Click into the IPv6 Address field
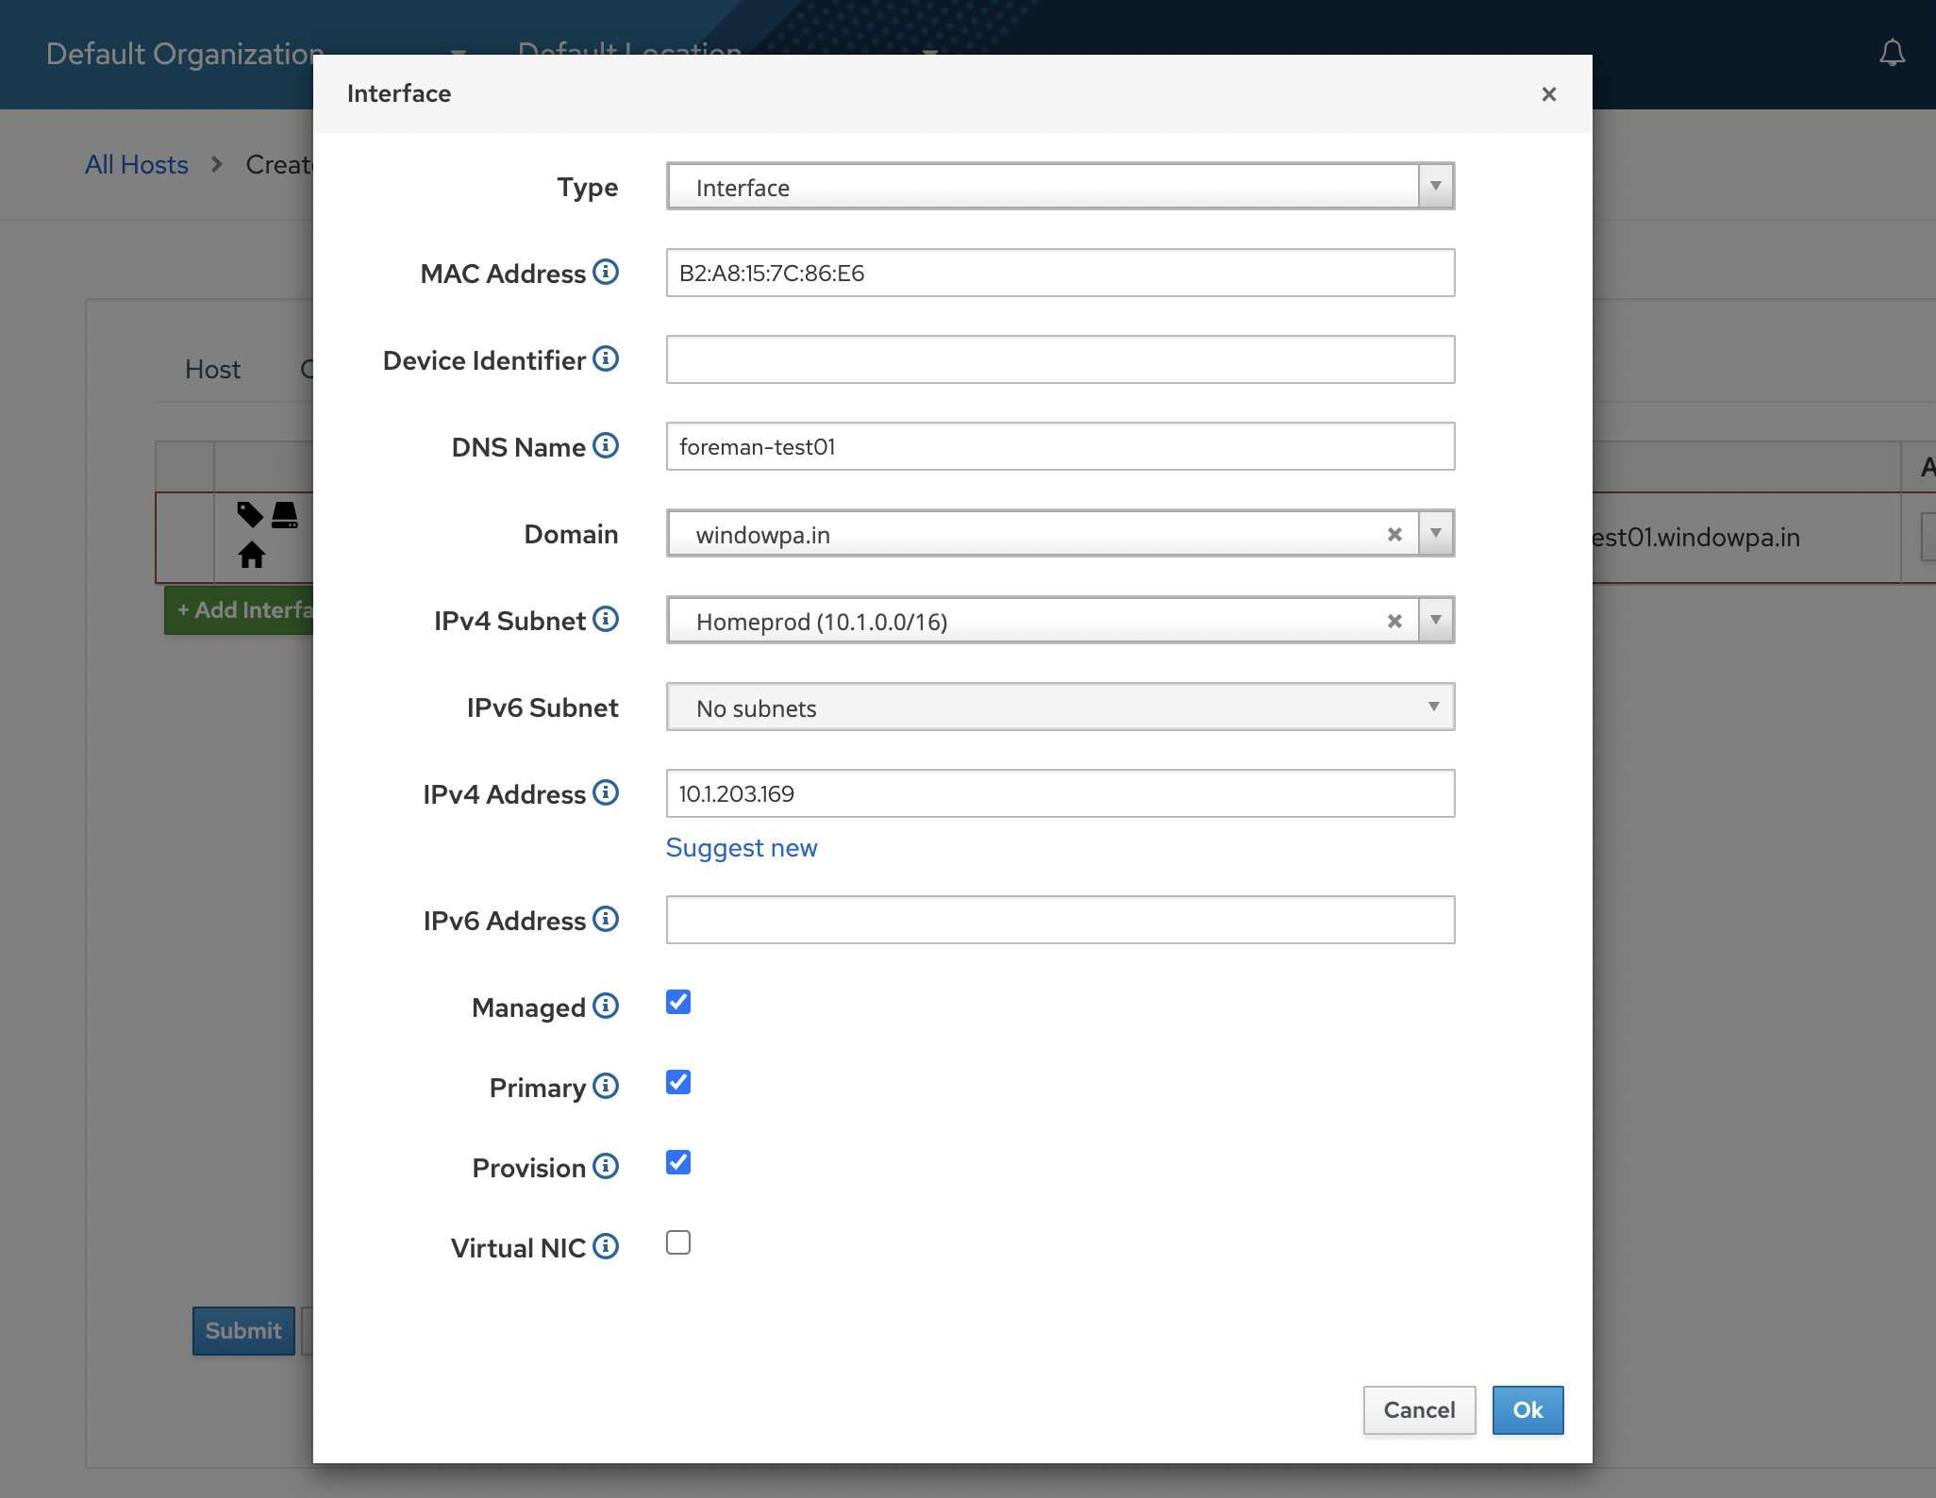 tap(1060, 920)
